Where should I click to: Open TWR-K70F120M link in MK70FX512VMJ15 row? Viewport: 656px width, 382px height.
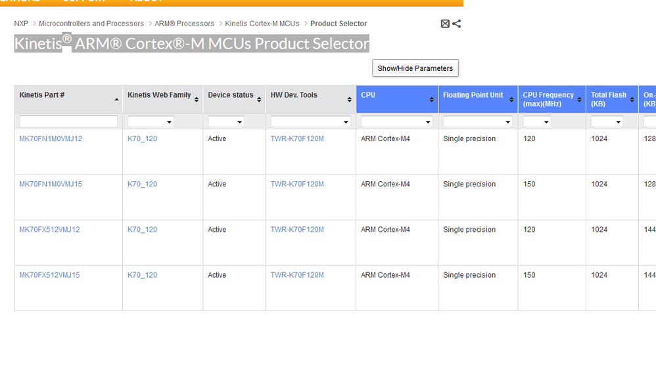(x=297, y=276)
